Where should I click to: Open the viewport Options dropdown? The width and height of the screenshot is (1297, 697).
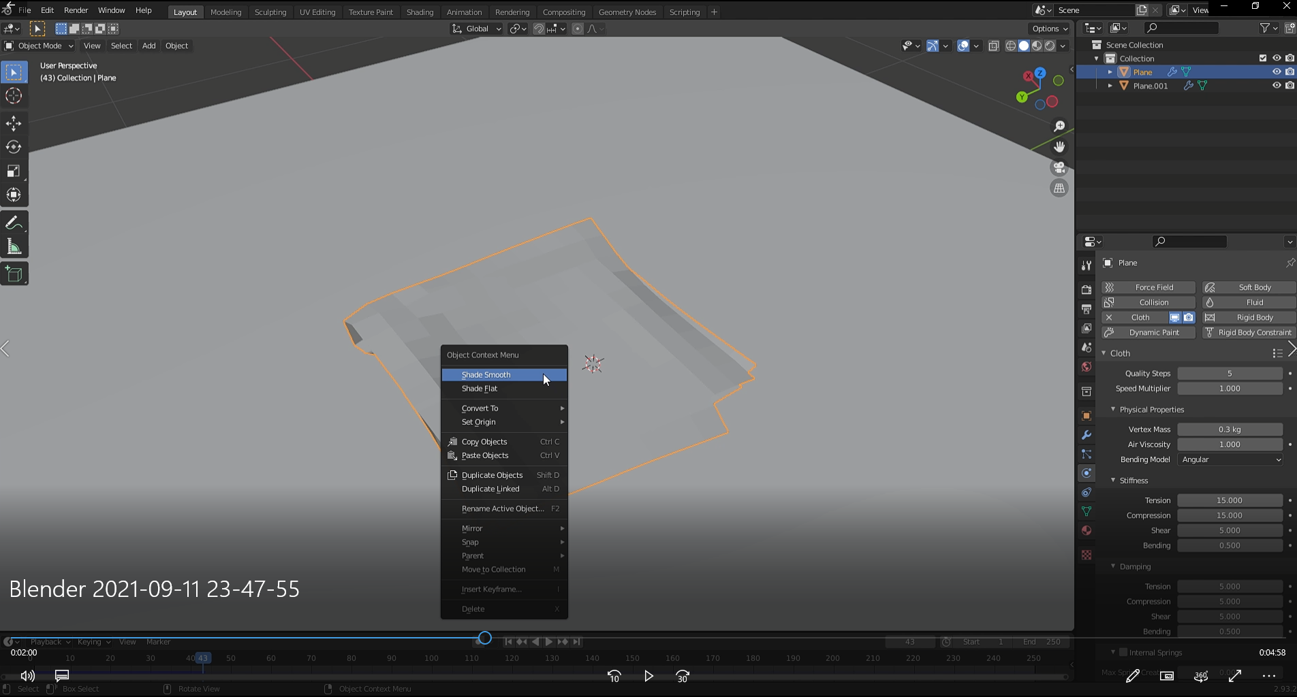tap(1049, 29)
